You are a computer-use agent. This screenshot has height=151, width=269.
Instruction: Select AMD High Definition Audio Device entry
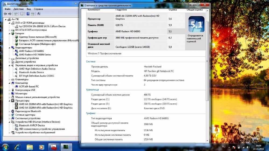pos(37,69)
